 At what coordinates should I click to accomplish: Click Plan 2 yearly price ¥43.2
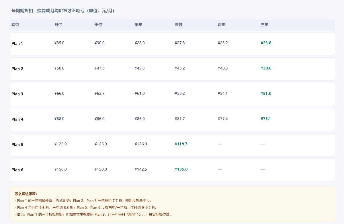pyautogui.click(x=180, y=68)
